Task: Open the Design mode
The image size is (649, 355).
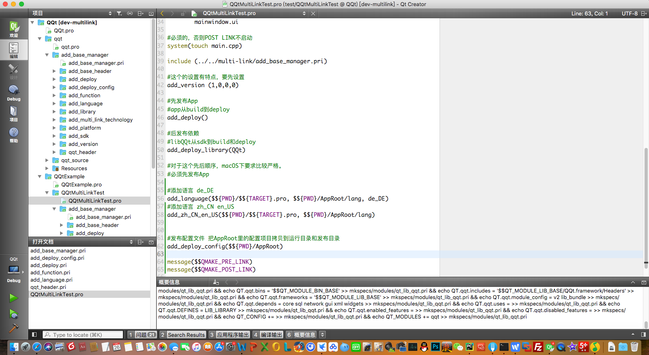Action: pyautogui.click(x=14, y=71)
